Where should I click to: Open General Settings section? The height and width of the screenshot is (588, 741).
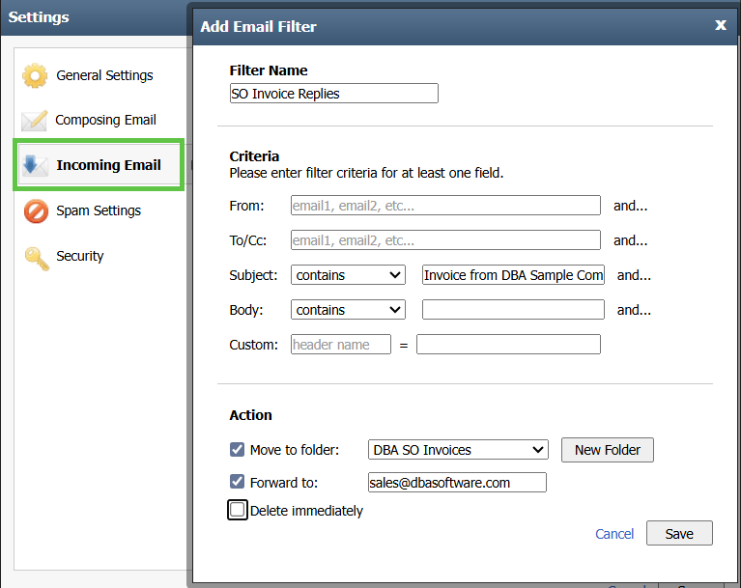coord(104,75)
